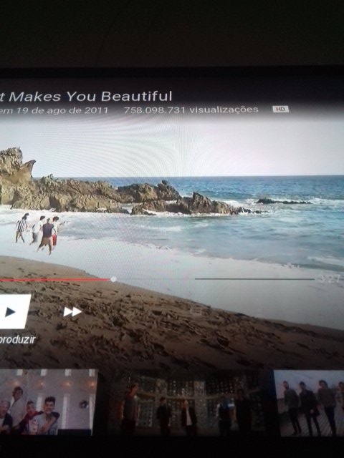344x458 pixels.
Task: Click the duration label '3:27'
Action: pos(329,279)
